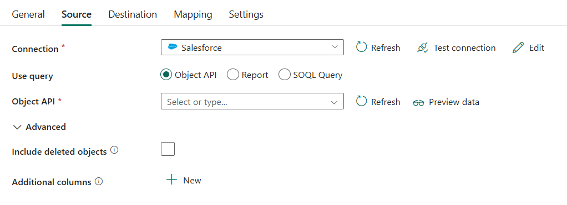Click the Preview data label

454,102
